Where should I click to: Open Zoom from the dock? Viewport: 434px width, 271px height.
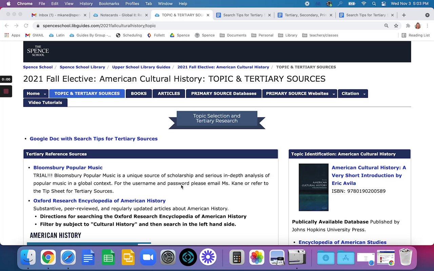pos(148,257)
